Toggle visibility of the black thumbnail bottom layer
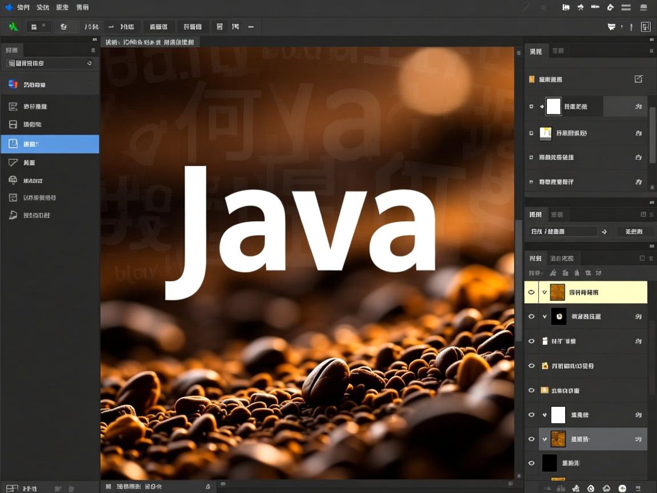The height and width of the screenshot is (493, 657). (x=531, y=463)
